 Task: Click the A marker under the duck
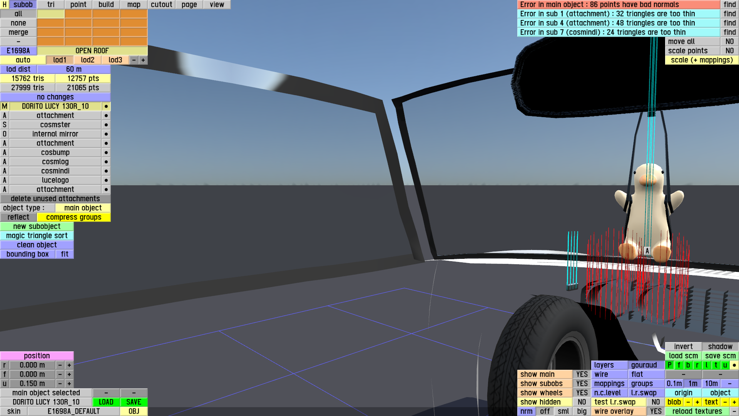[x=647, y=251]
